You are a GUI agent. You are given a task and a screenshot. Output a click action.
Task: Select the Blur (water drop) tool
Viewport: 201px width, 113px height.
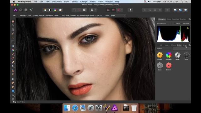[13, 79]
